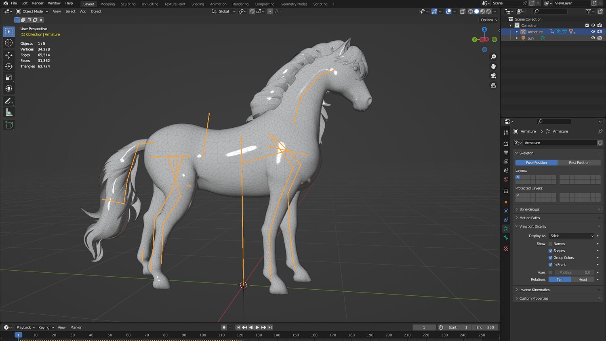Choose the Measure ruler tool

point(8,113)
